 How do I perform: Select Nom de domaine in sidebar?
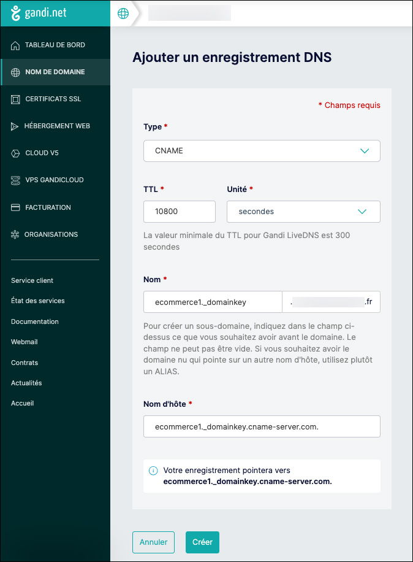coord(55,72)
